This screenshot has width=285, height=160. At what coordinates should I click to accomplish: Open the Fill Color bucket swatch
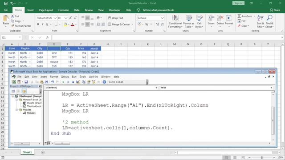[65, 24]
